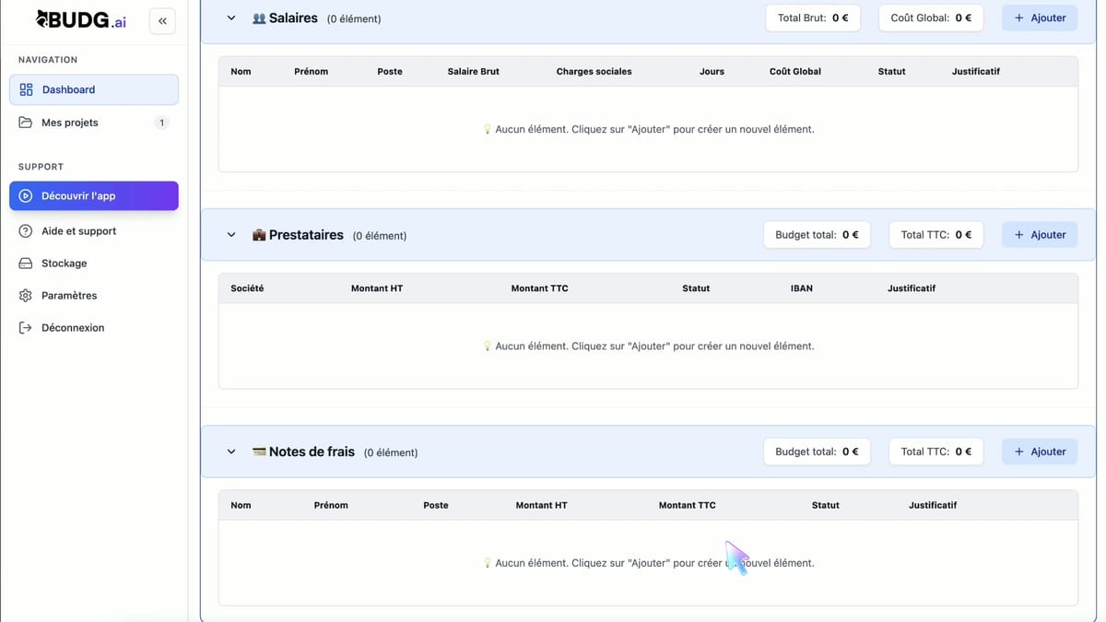This screenshot has width=1106, height=622.
Task: Add a new Prestataires element
Action: (1039, 235)
